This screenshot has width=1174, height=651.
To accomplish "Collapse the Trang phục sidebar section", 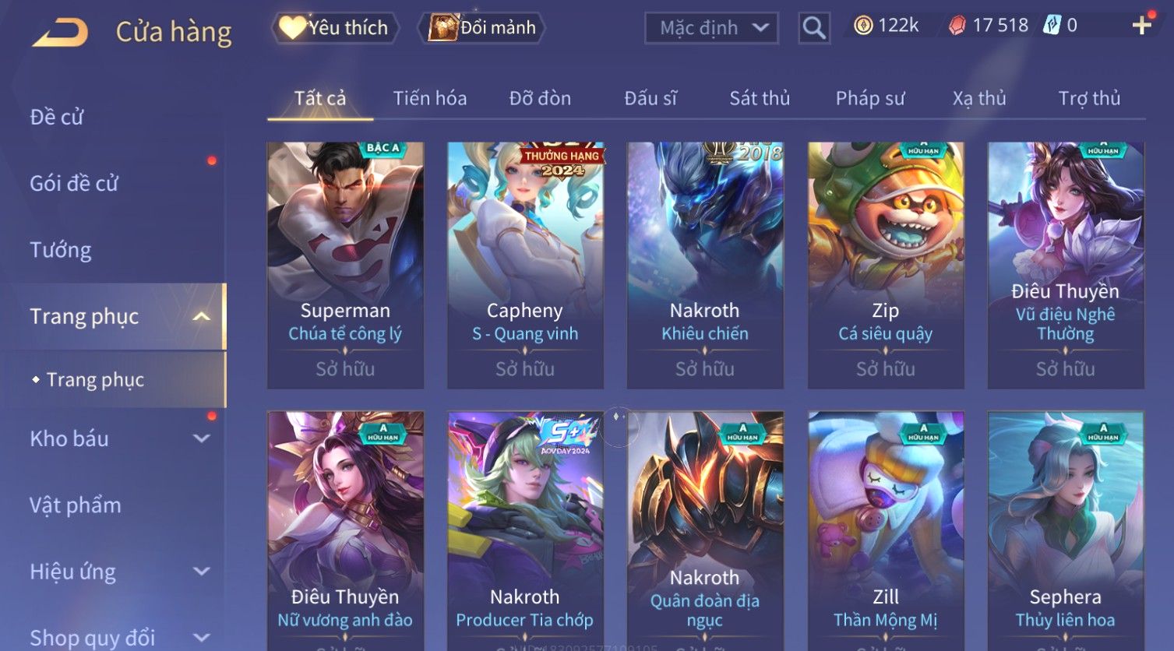I will coord(202,316).
